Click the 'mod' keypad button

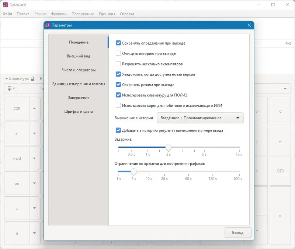coord(17,158)
